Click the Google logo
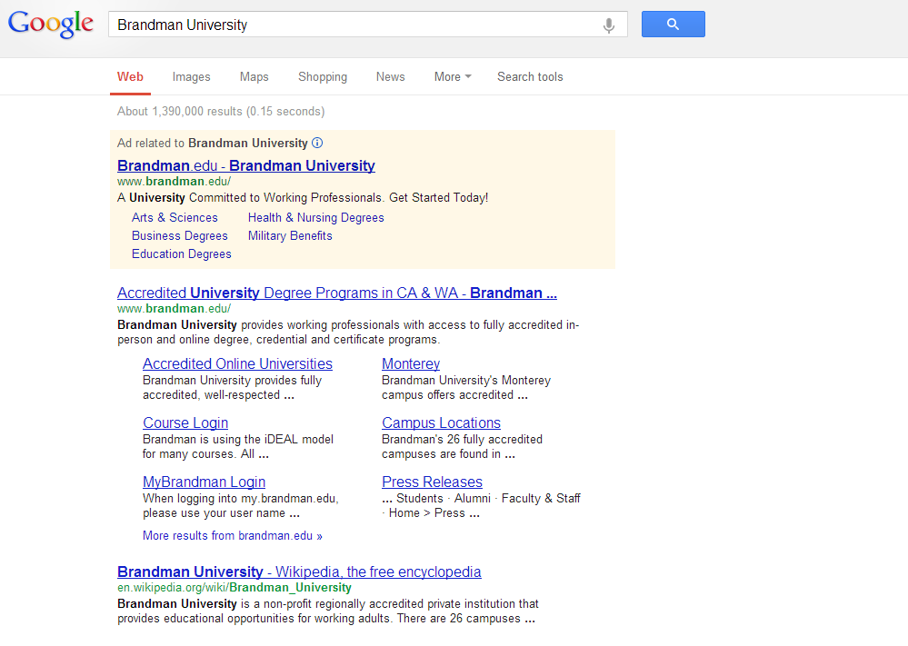908x646 pixels. [x=50, y=25]
